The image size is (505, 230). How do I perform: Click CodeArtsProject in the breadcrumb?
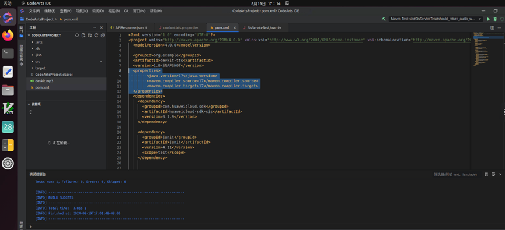click(39, 19)
